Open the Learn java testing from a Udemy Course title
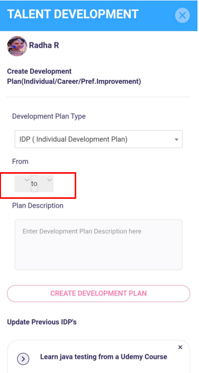This screenshot has height=373, width=199. coord(104,357)
